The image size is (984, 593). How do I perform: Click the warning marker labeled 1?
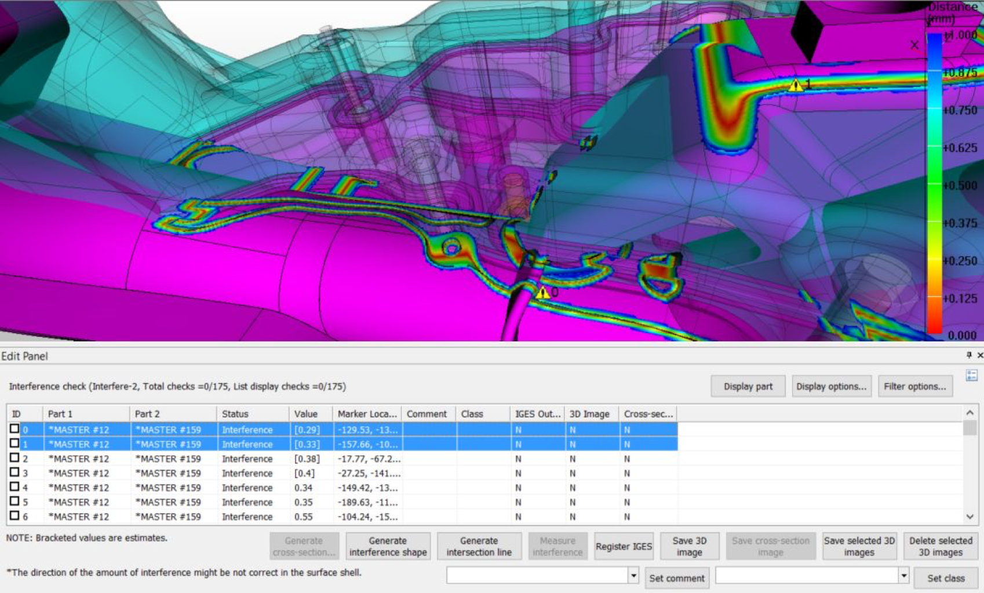point(796,85)
